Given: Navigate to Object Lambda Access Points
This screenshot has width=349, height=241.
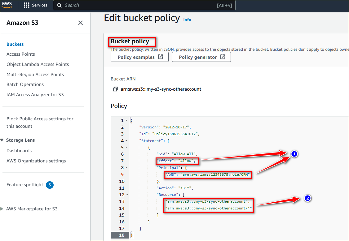Looking at the screenshot, I should click(38, 64).
